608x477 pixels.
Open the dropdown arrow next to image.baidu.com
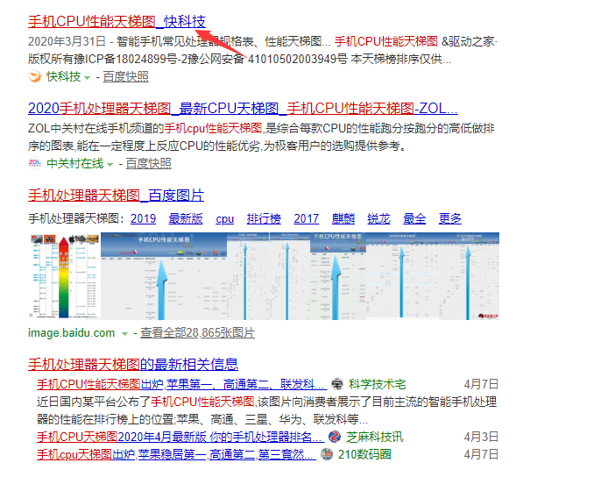[124, 333]
